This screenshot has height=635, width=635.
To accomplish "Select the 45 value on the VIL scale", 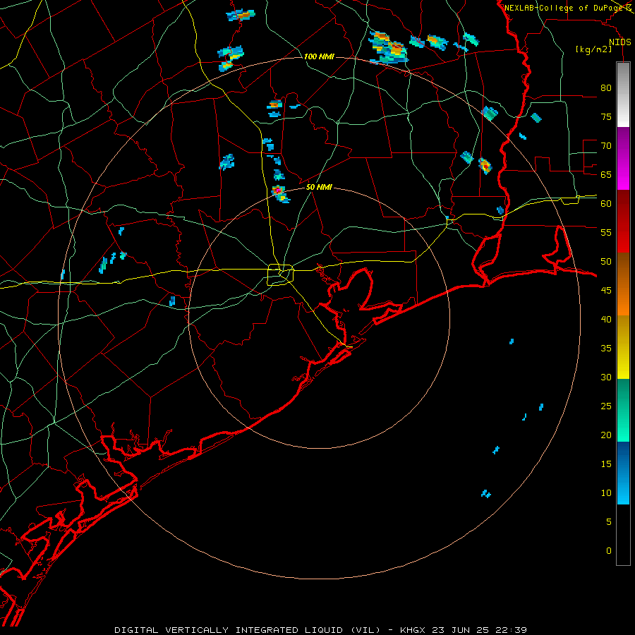I will point(606,291).
